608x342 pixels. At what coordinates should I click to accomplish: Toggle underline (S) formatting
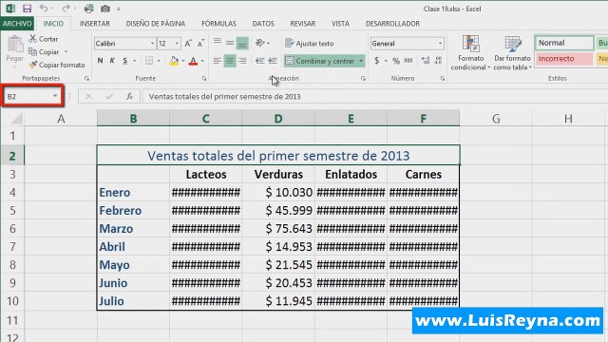[124, 61]
